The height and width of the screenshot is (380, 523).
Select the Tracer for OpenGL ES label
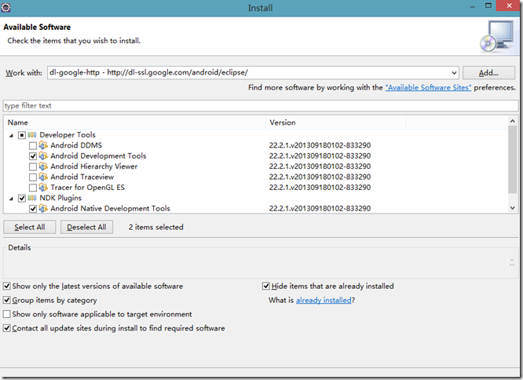pyautogui.click(x=88, y=188)
